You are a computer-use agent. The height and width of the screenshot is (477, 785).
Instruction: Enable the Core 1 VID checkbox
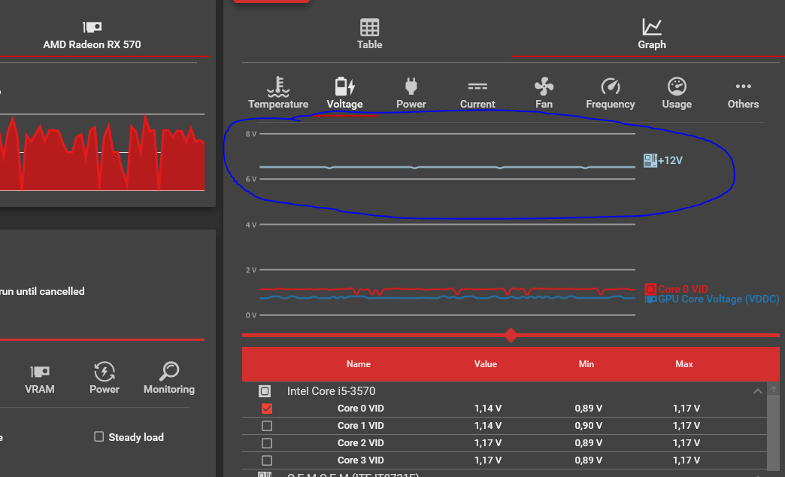coord(267,426)
